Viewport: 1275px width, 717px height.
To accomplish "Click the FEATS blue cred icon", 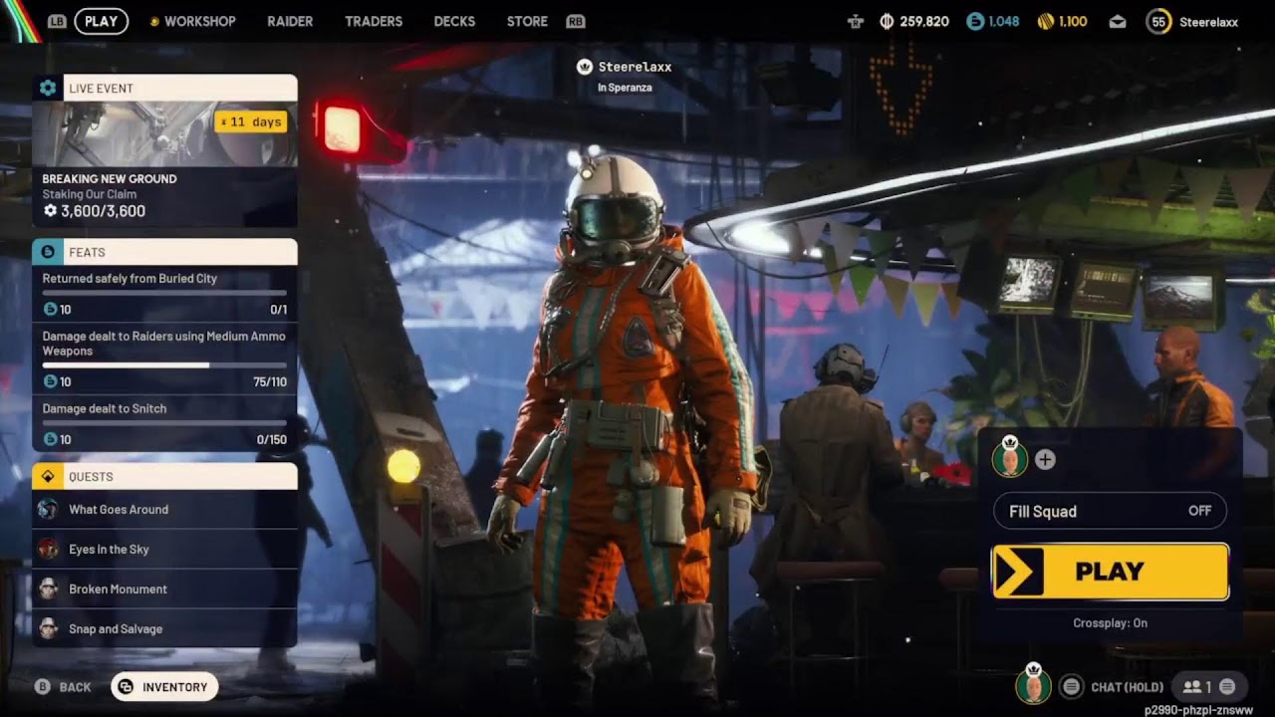I will coord(48,252).
